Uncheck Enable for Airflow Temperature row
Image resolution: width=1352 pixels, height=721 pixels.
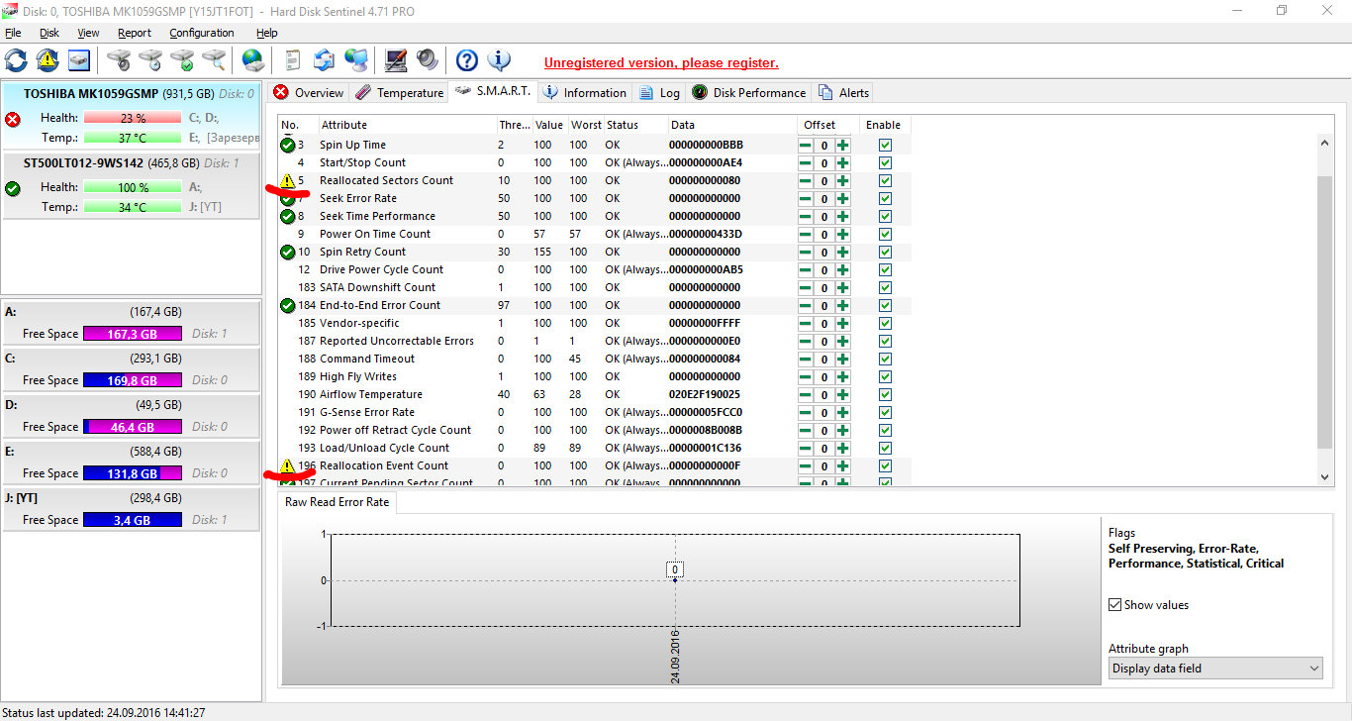point(885,394)
